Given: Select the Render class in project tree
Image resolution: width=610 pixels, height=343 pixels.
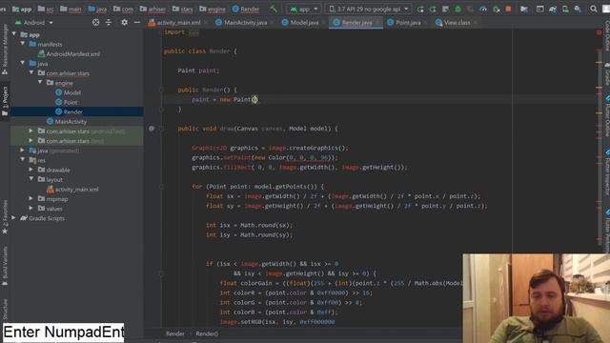Looking at the screenshot, I should (69, 112).
